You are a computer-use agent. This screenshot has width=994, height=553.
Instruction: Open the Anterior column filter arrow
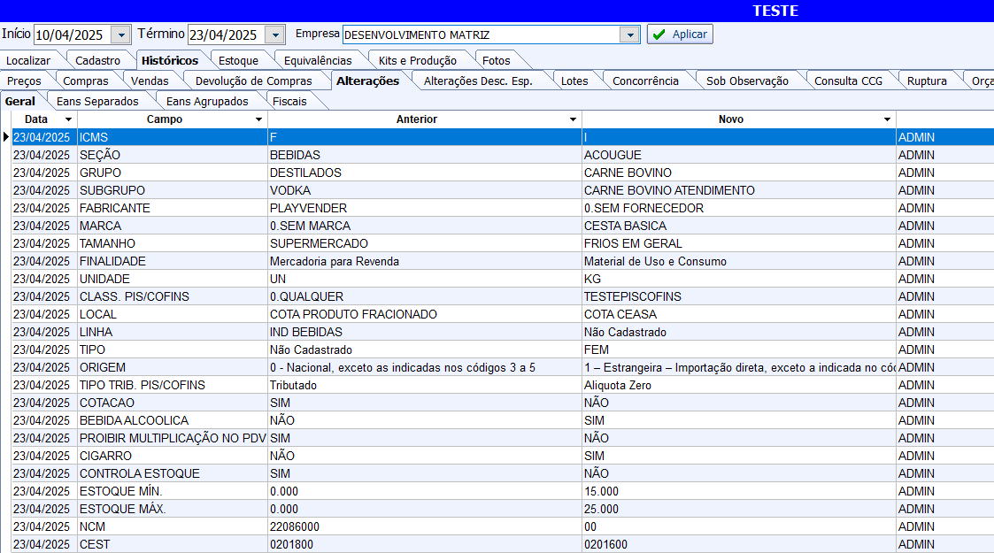[573, 119]
